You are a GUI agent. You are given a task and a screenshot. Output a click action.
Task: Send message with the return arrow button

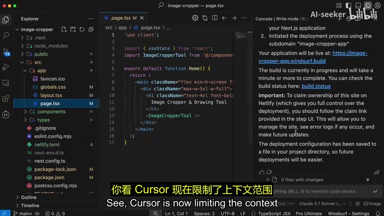[x=375, y=191]
